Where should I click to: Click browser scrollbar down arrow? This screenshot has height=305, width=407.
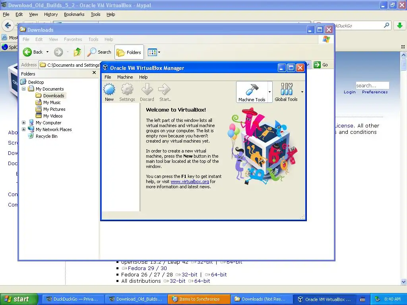(x=403, y=282)
